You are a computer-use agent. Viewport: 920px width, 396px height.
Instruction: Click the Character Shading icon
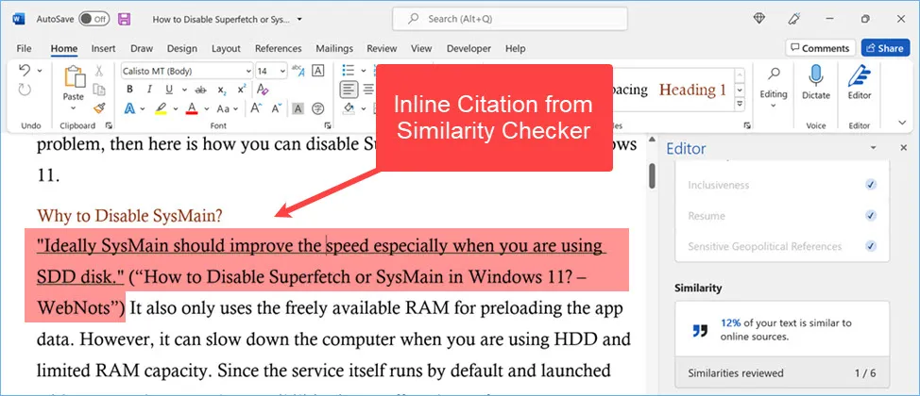[x=298, y=108]
